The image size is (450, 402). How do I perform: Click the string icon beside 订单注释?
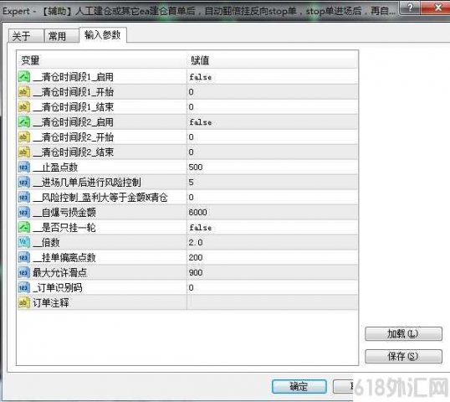23,302
